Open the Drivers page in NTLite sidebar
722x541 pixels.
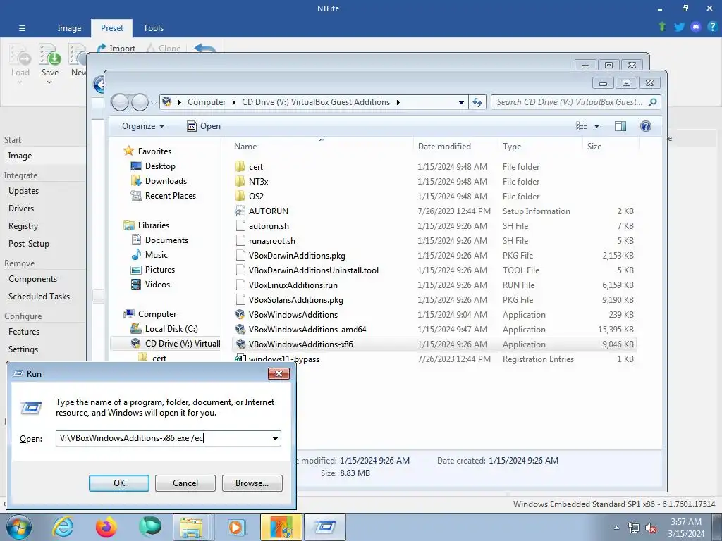[21, 209]
